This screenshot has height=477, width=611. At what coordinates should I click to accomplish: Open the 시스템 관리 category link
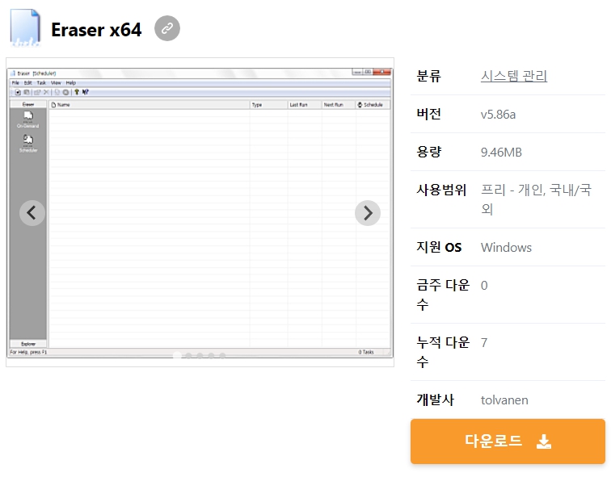pyautogui.click(x=514, y=76)
